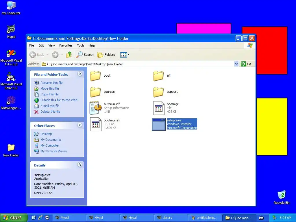The width and height of the screenshot is (296, 222).
Task: Select the bootmgr.efi file icon
Action: [95, 124]
